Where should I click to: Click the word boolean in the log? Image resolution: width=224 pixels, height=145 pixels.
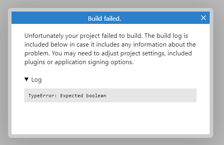pyautogui.click(x=96, y=96)
